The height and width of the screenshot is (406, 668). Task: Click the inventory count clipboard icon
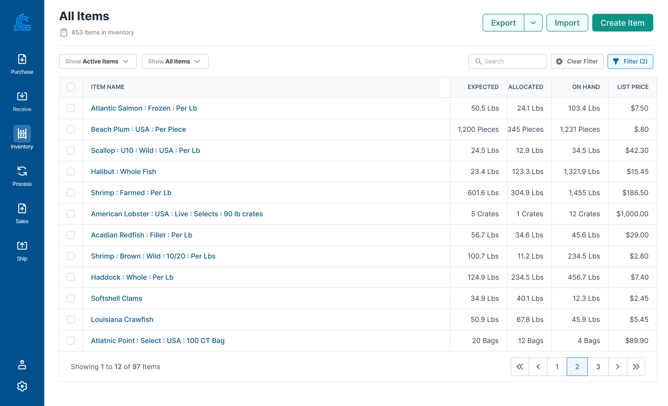pyautogui.click(x=64, y=33)
